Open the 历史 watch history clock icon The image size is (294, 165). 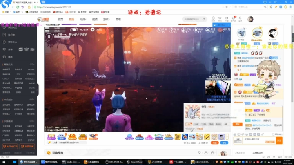click(213, 19)
